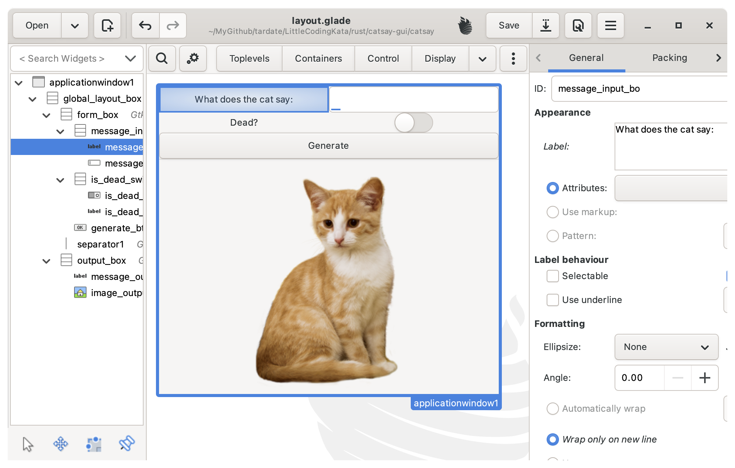Switch to the General properties tab
This screenshot has width=735, height=468.
point(586,58)
